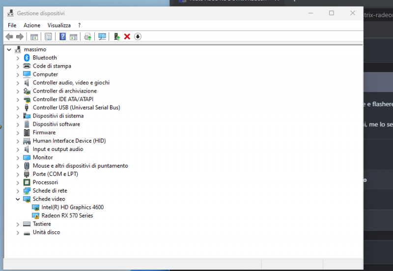Collapse the massimo root node
Screen dimensions: 393x271
pyautogui.click(x=9, y=49)
